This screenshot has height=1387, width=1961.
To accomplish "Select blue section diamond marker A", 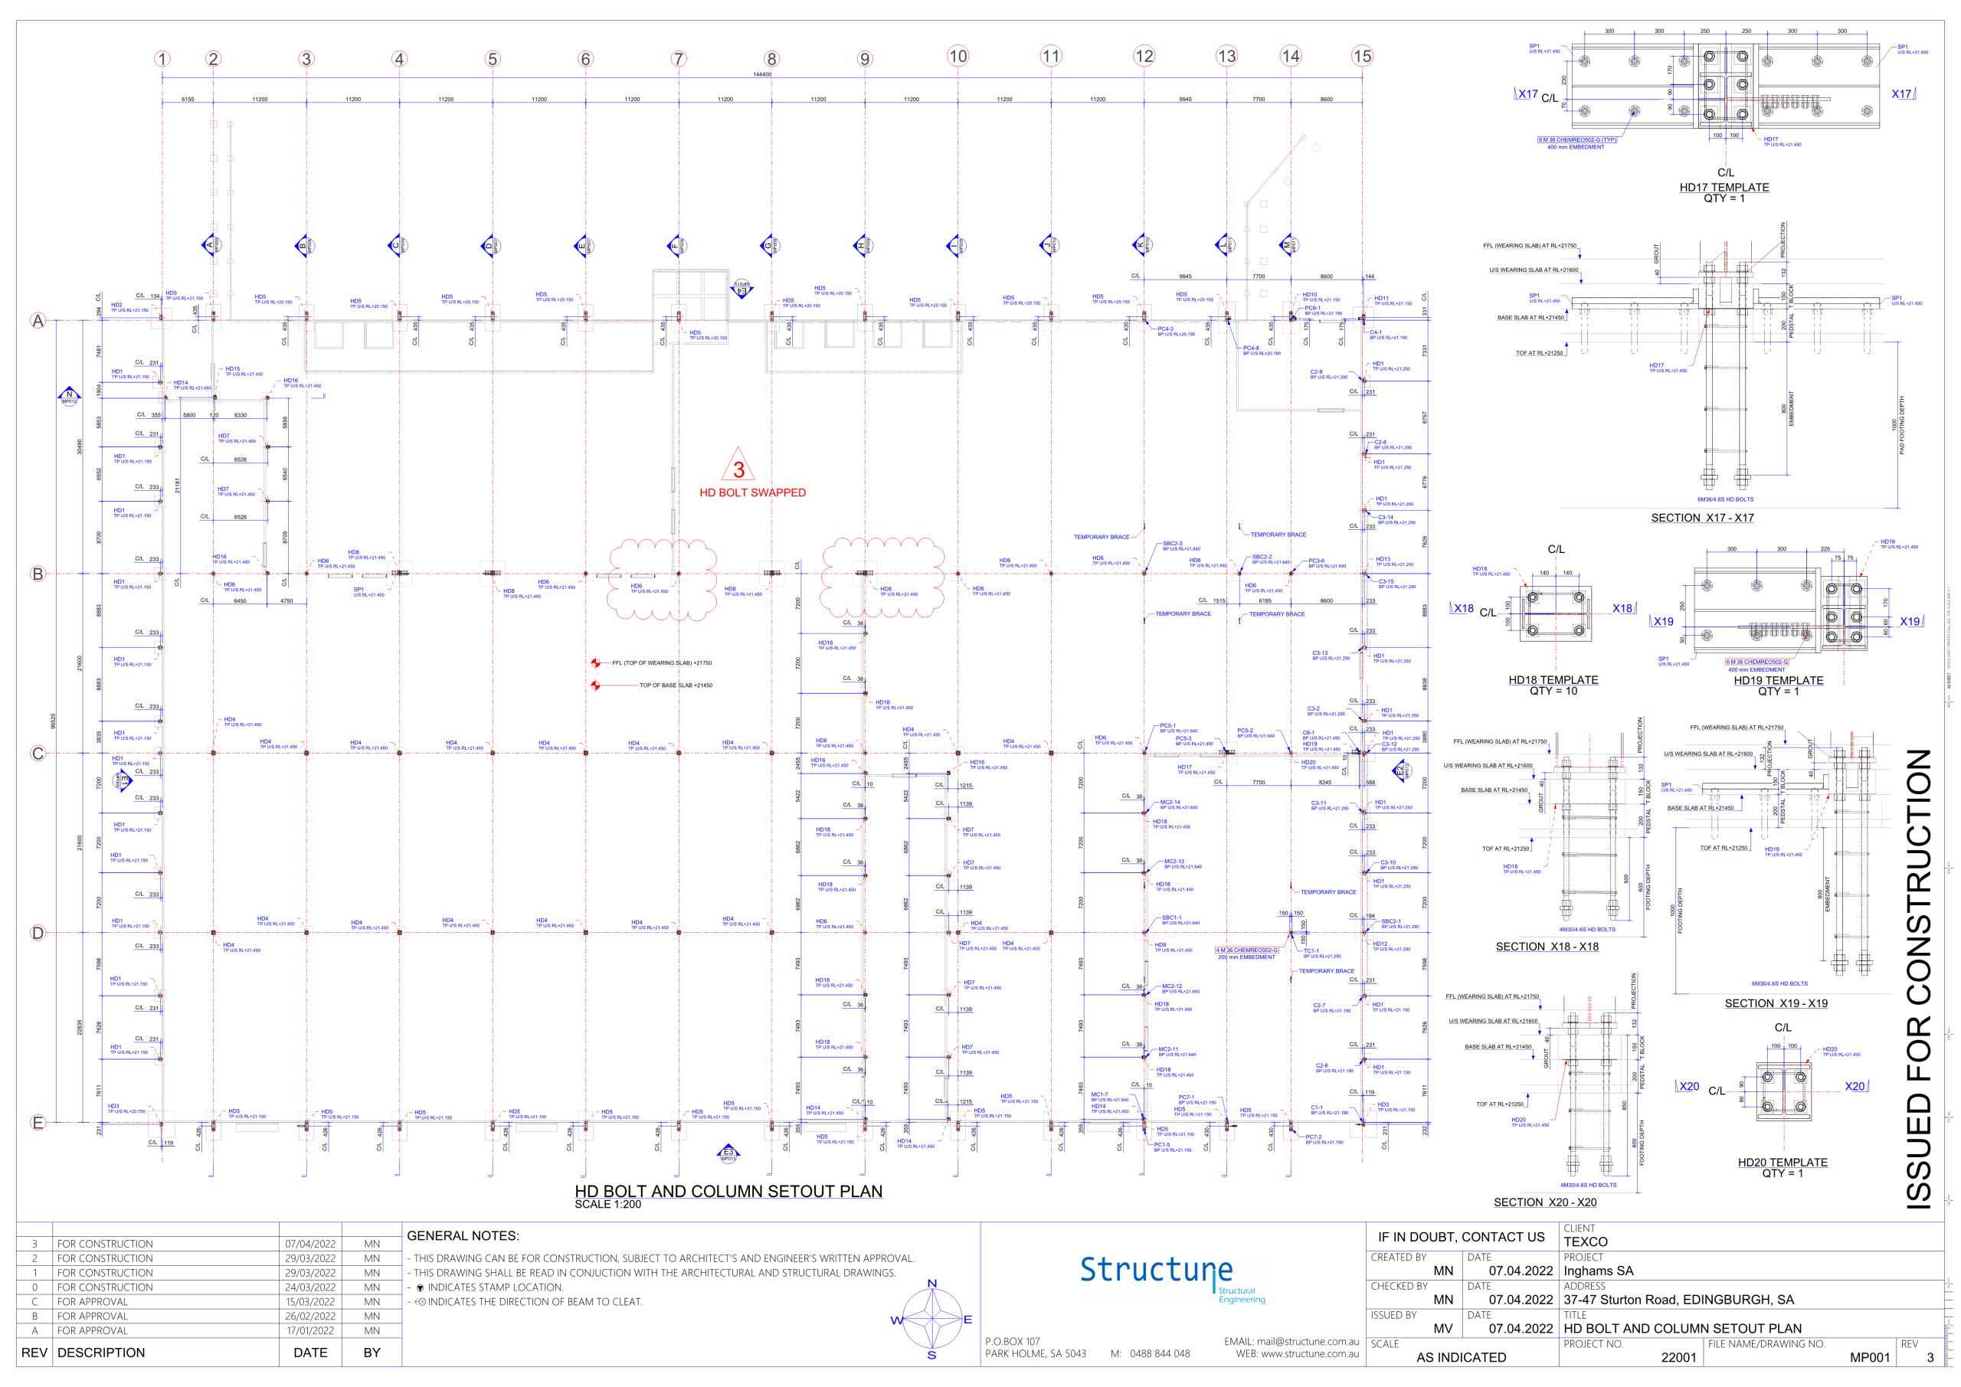I will 211,245.
